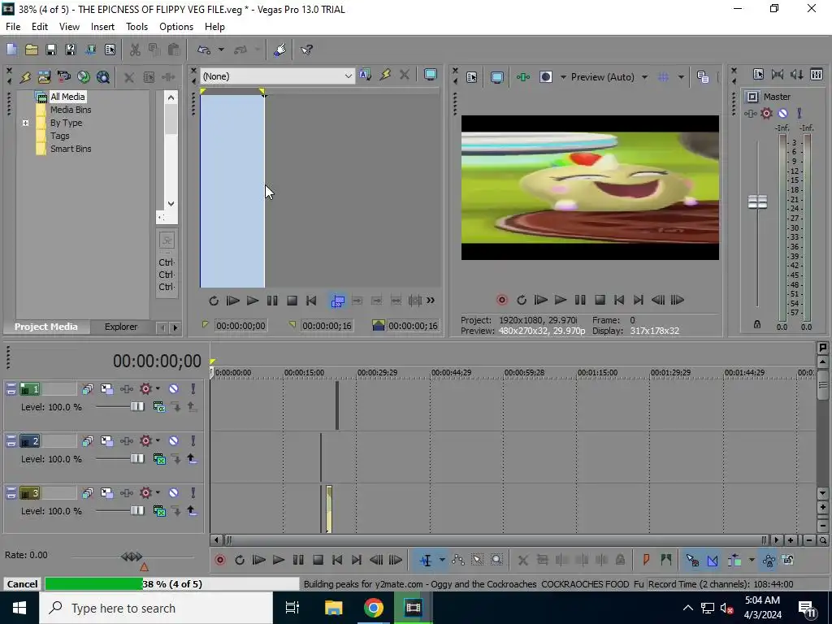Open the Undo history dropdown arrow
The image size is (832, 624).
click(x=221, y=50)
